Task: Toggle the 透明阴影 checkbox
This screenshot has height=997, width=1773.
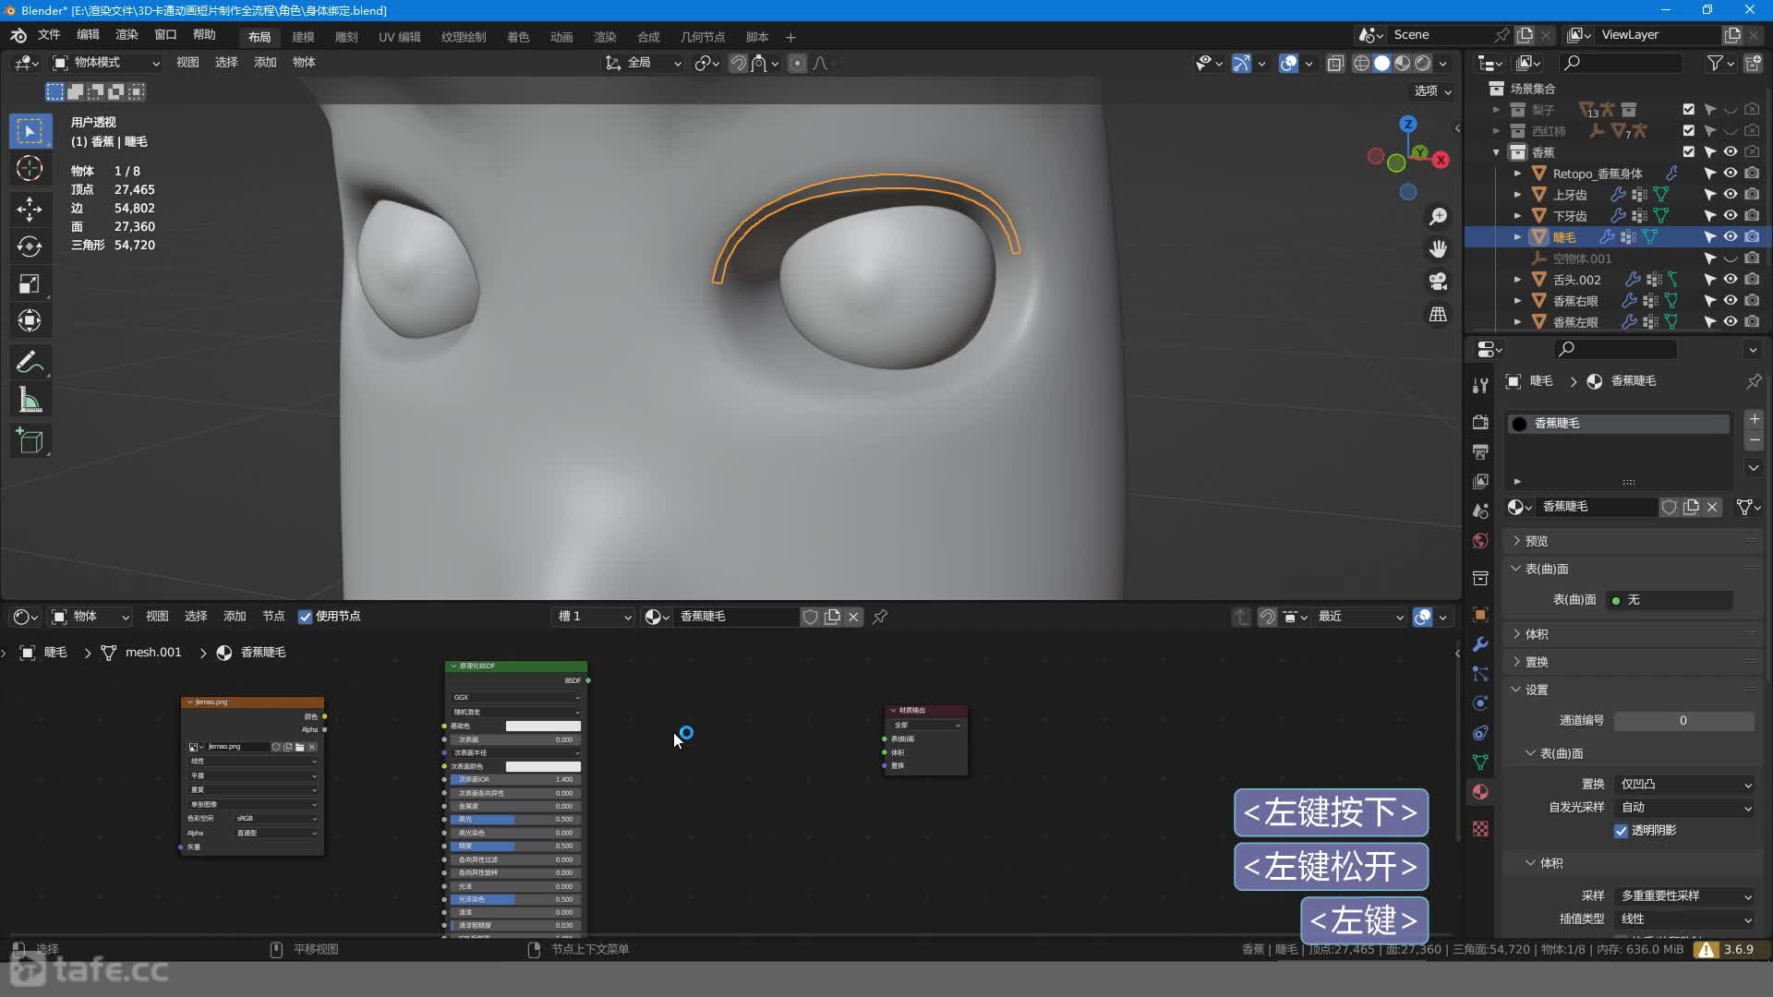Action: [x=1621, y=831]
